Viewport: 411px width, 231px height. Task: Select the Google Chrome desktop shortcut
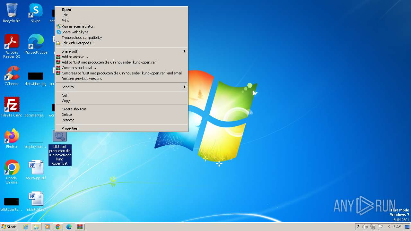point(12,172)
